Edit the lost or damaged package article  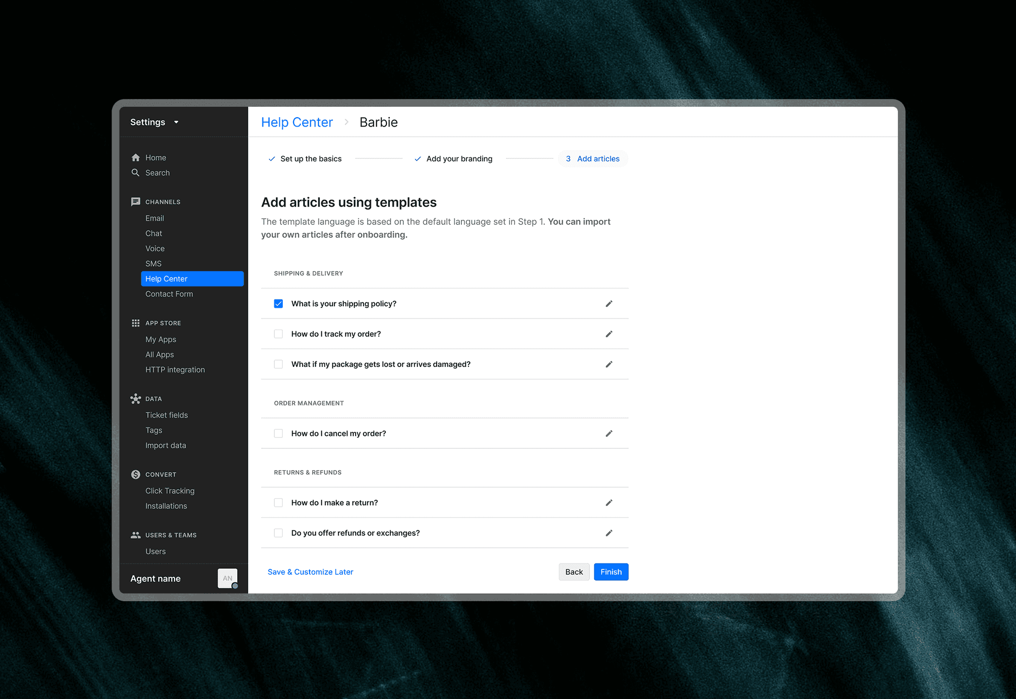coord(609,364)
